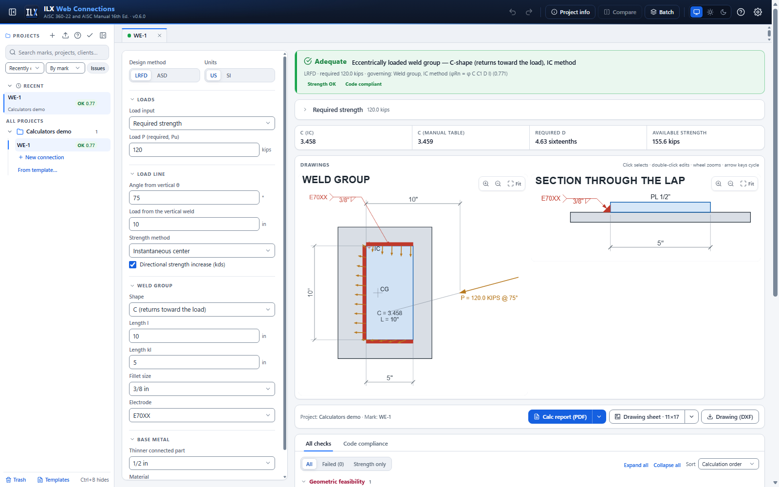Viewport: 779px width, 487px height.
Task: Download Calc report (PDF)
Action: 560,417
